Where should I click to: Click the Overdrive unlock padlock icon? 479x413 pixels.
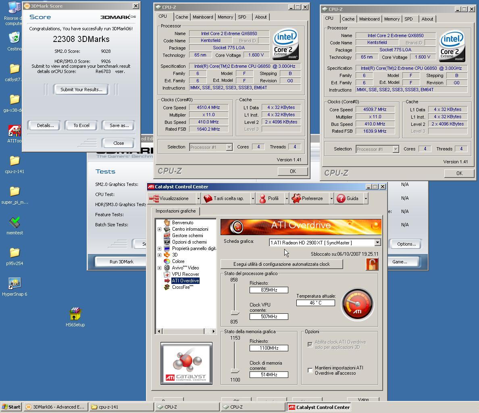pyautogui.click(x=372, y=264)
